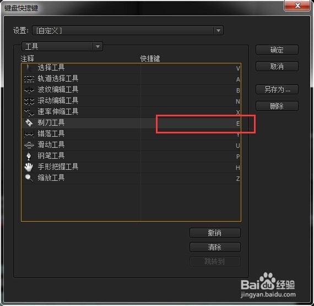Select the 速率伸缩工具 row label
The height and width of the screenshot is (306, 314).
tap(58, 111)
